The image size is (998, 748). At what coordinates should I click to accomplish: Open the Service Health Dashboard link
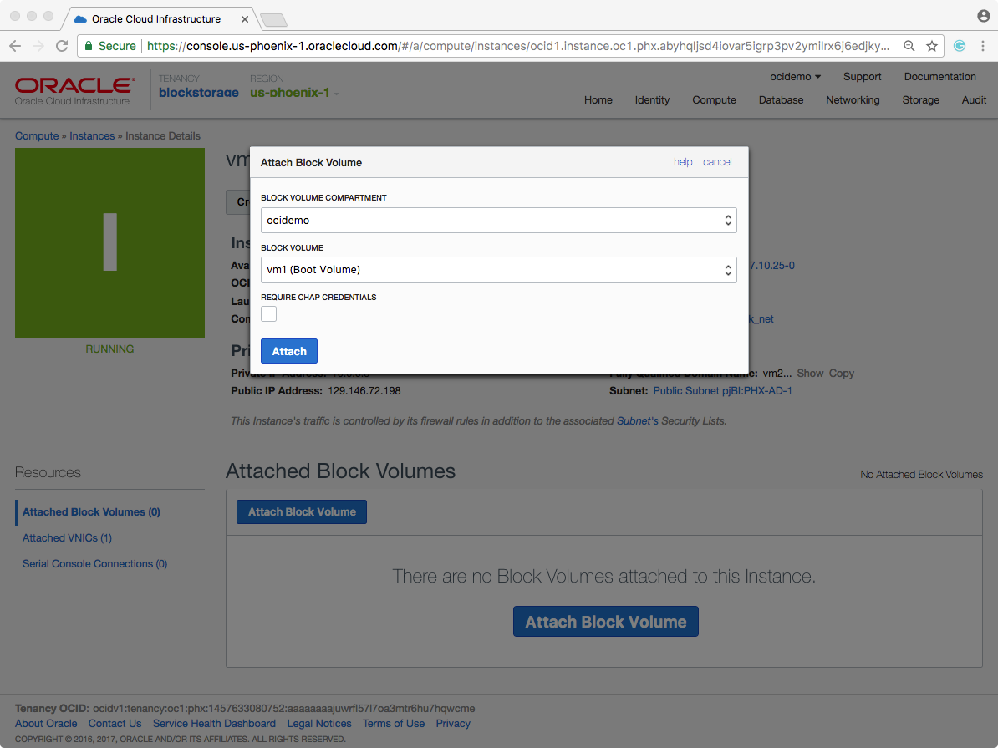(x=214, y=723)
